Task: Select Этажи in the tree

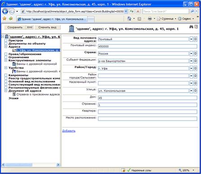Action: click(x=13, y=98)
